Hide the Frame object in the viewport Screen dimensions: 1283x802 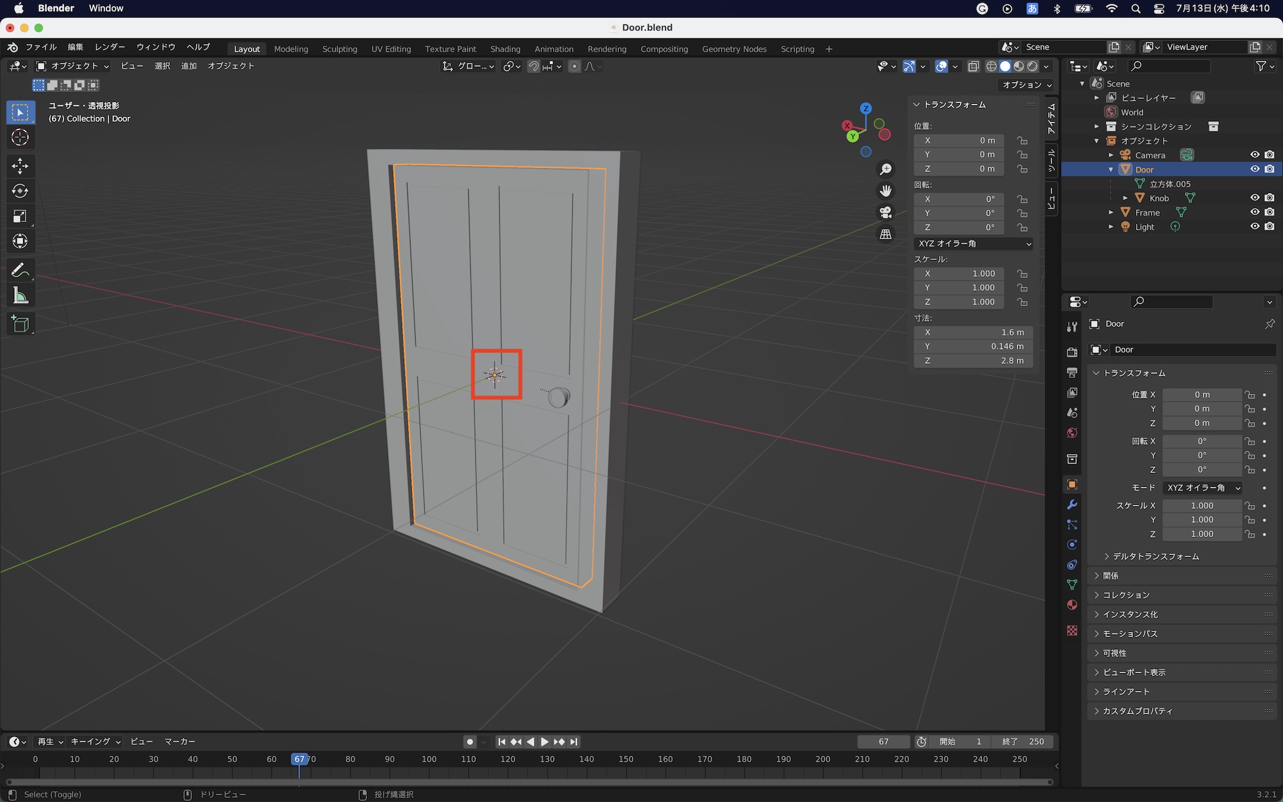point(1255,212)
